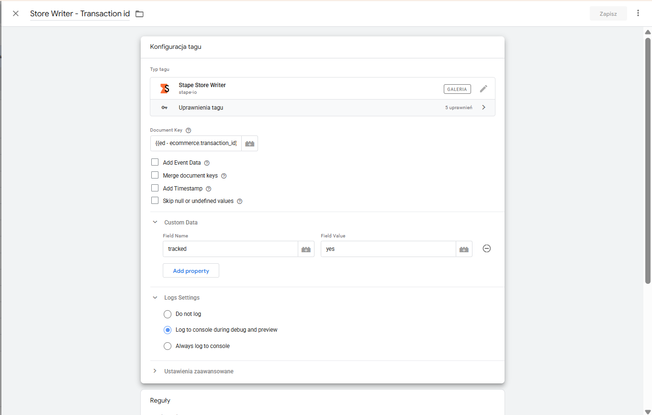This screenshot has height=415, width=652.
Task: Click the scrollbar down arrow
Action: point(648,412)
